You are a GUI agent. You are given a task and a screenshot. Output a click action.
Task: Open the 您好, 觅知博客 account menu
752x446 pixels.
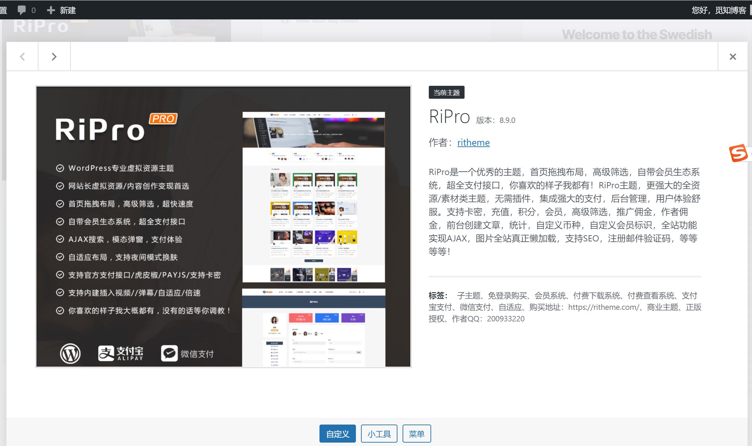click(x=719, y=10)
